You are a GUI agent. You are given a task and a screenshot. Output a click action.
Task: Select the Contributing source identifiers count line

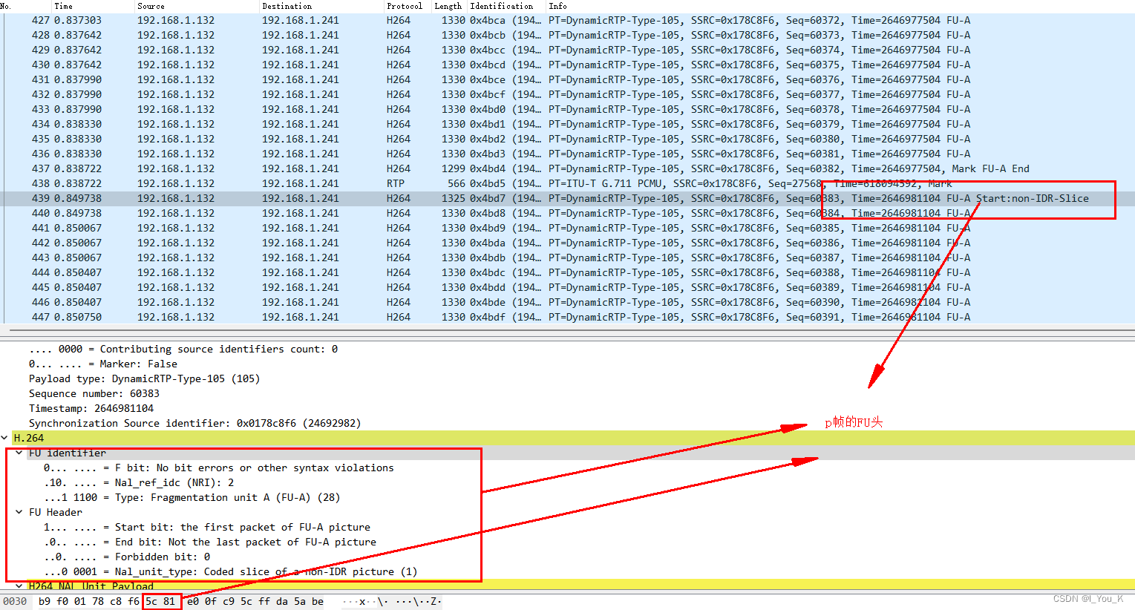(183, 349)
